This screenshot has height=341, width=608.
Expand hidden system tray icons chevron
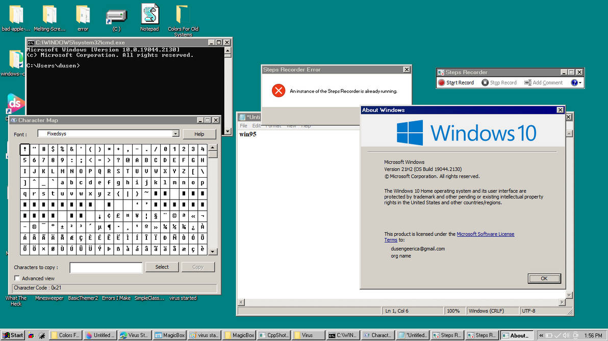[541, 335]
